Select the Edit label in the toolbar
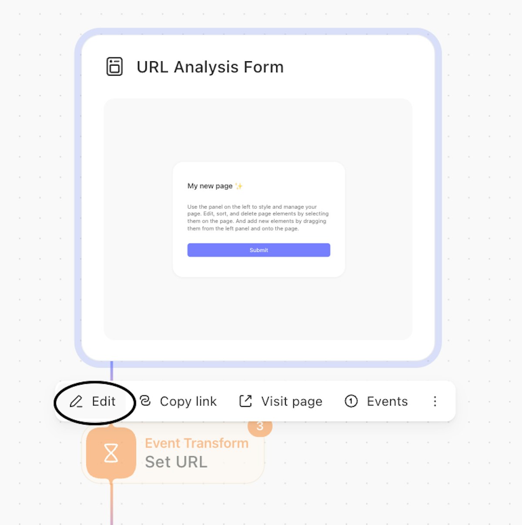 [104, 401]
